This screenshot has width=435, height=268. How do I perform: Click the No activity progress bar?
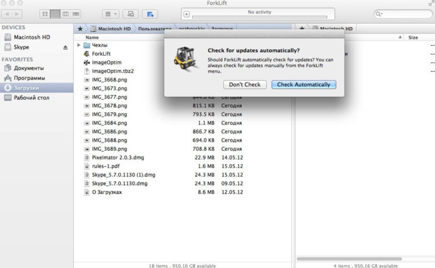pyautogui.click(x=259, y=17)
